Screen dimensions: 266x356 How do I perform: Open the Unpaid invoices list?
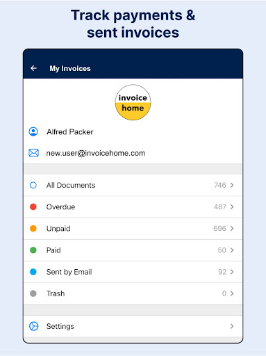click(x=133, y=229)
